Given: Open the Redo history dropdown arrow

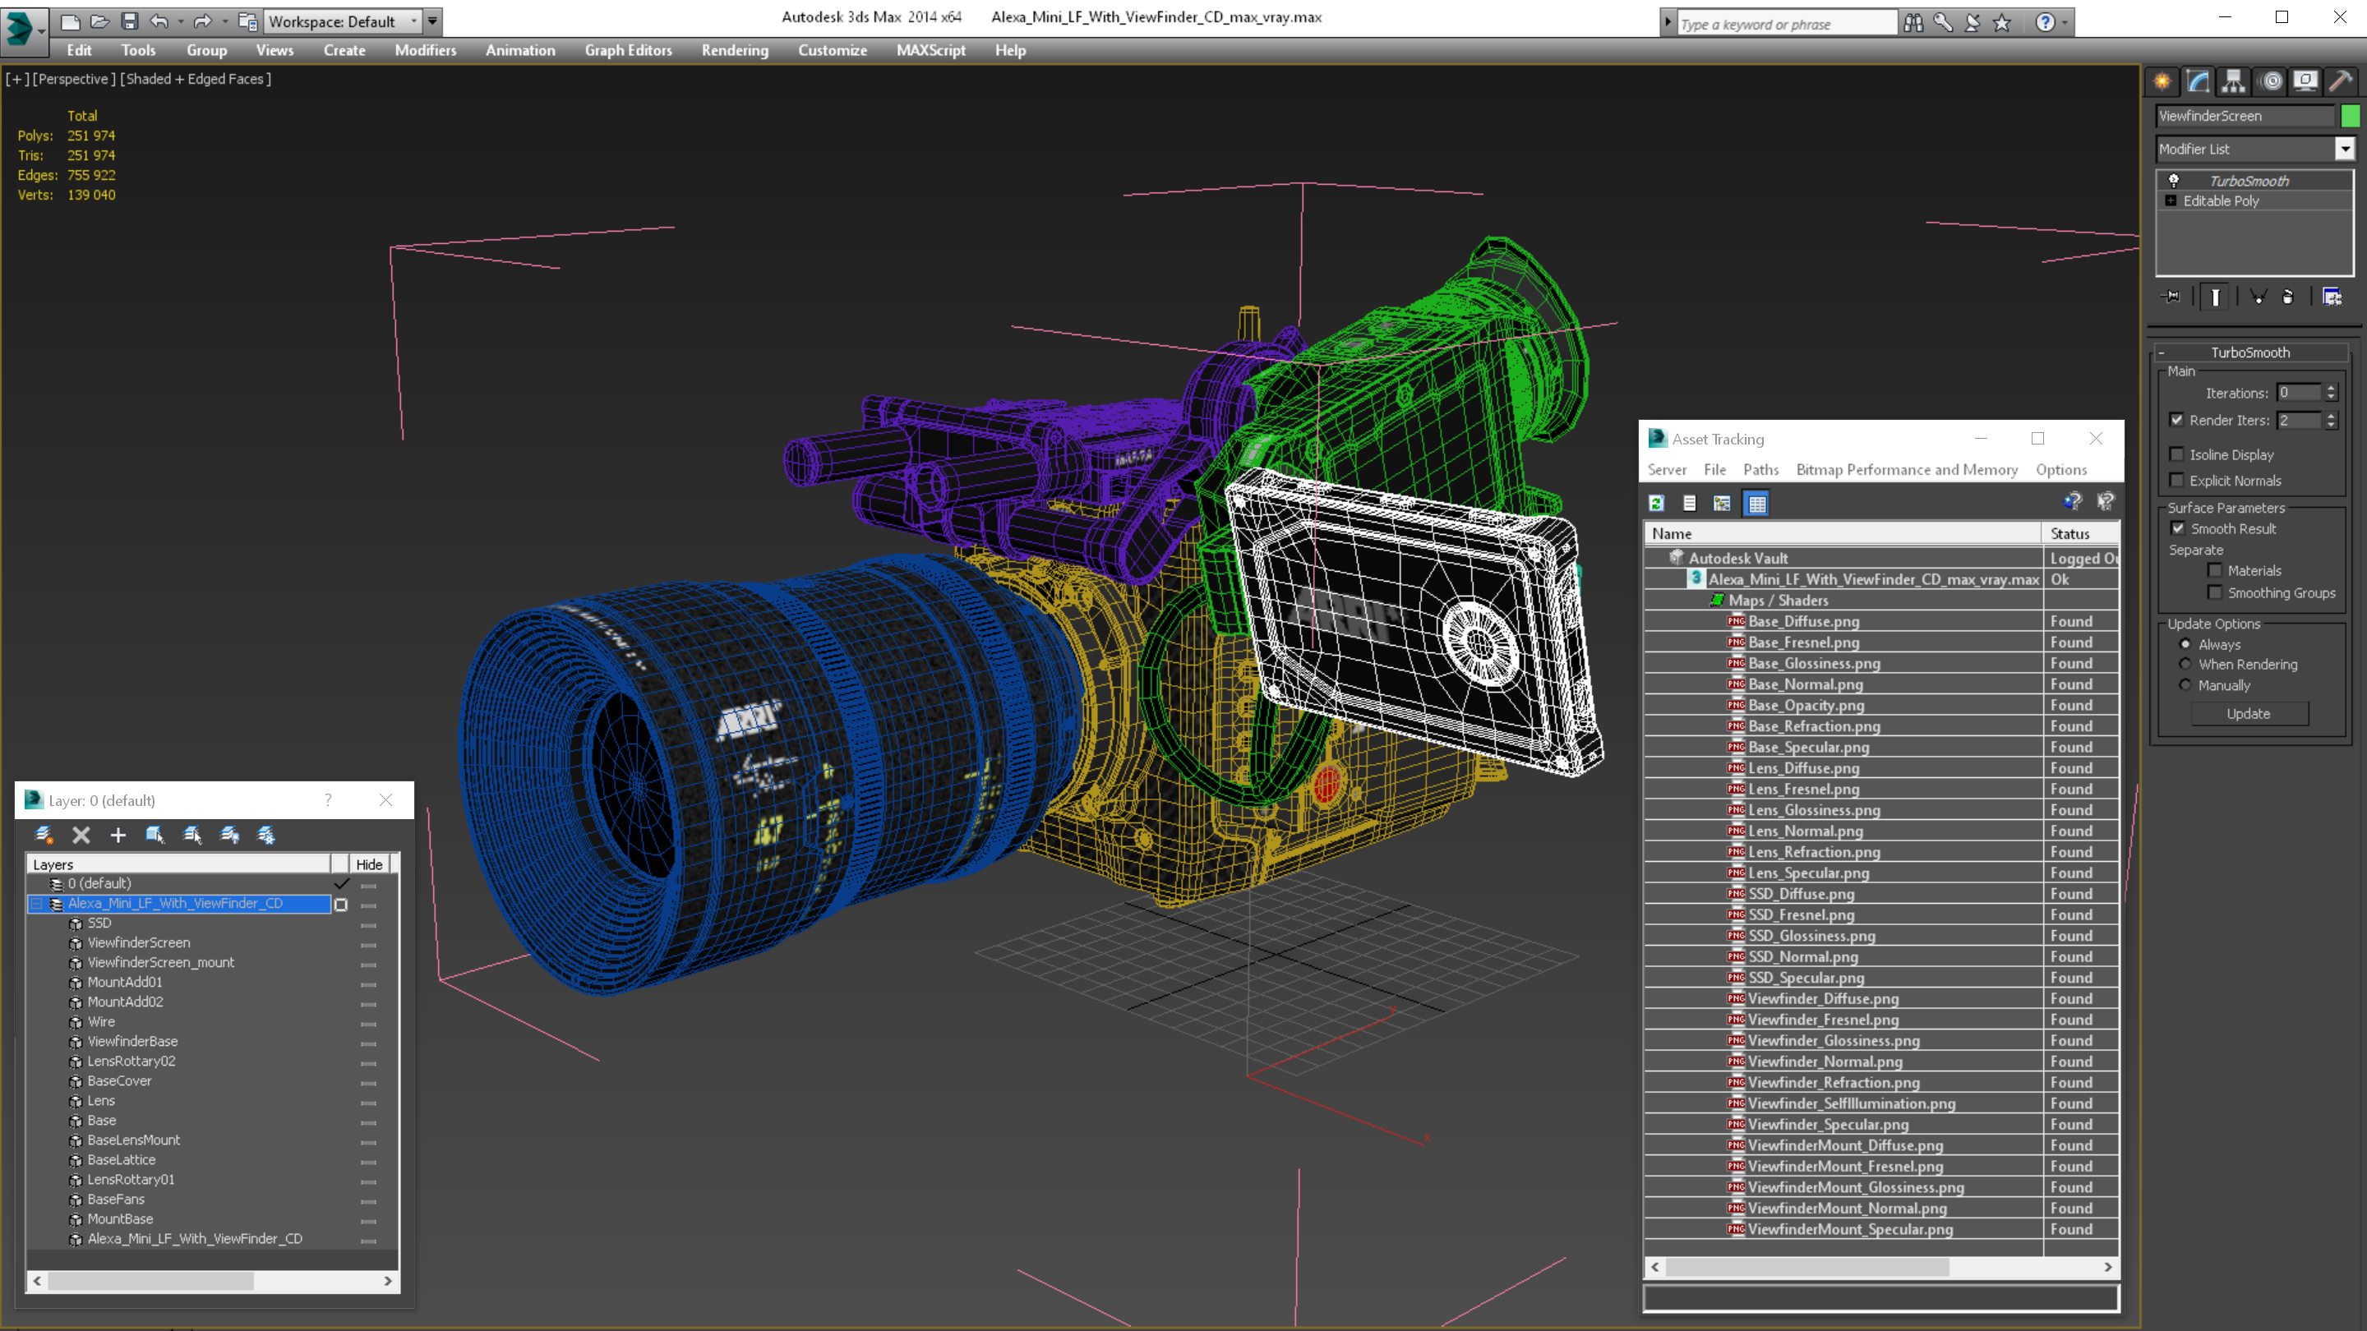Looking at the screenshot, I should pyautogui.click(x=225, y=21).
